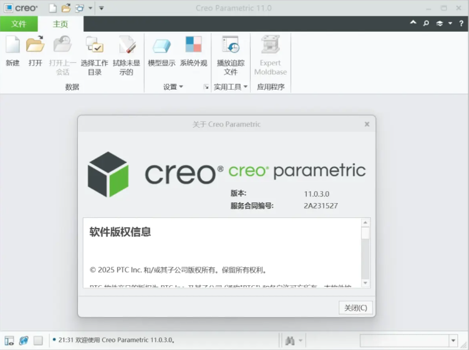Click 拭除未显示的 in ribbon
This screenshot has width=469, height=350.
point(126,55)
